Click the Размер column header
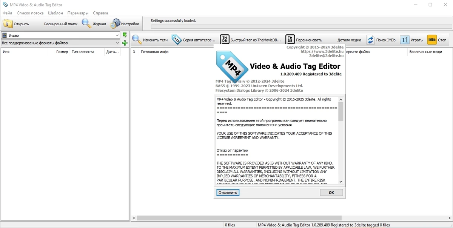Viewport: 453px width, 228px height. (x=58, y=52)
